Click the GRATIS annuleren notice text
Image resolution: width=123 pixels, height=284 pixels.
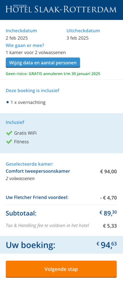coord(53,74)
